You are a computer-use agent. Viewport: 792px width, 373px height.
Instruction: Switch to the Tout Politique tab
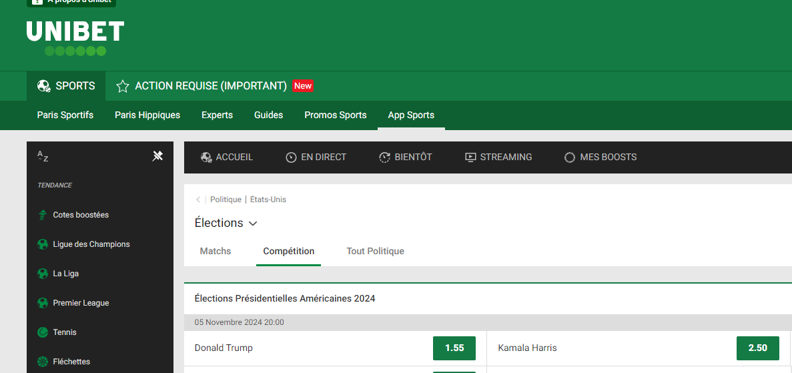tap(375, 251)
